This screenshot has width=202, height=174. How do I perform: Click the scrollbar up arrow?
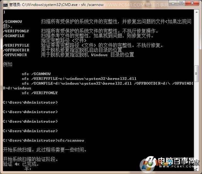(x=196, y=12)
